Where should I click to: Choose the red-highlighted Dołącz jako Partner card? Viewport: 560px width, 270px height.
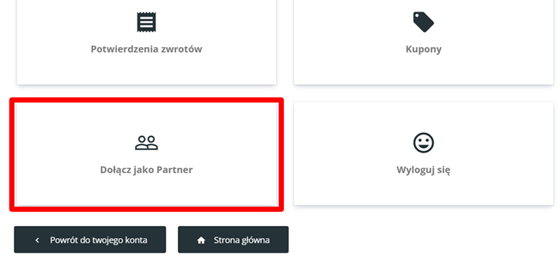pyautogui.click(x=147, y=154)
